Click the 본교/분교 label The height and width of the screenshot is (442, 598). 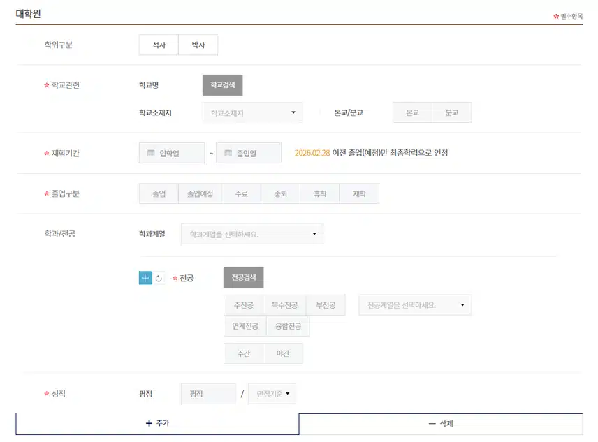point(349,113)
